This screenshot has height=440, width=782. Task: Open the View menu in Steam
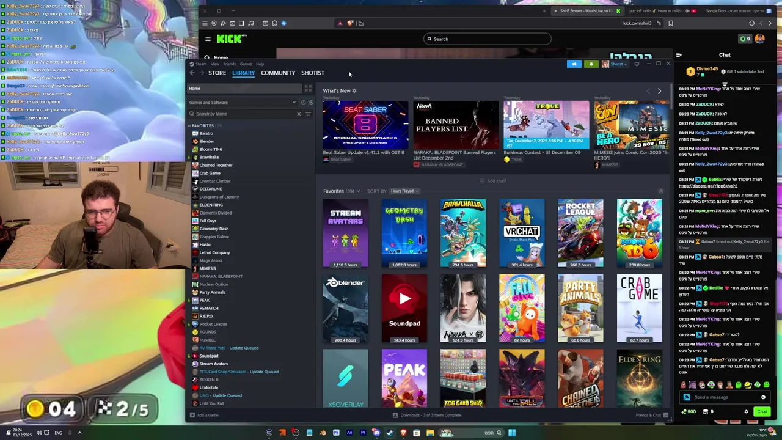[215, 64]
